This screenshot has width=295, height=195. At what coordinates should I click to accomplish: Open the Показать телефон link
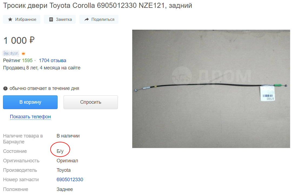[x=30, y=117]
